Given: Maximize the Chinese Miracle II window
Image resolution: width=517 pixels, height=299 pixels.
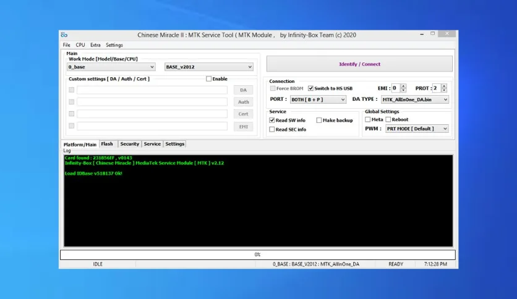Looking at the screenshot, I should [433, 33].
